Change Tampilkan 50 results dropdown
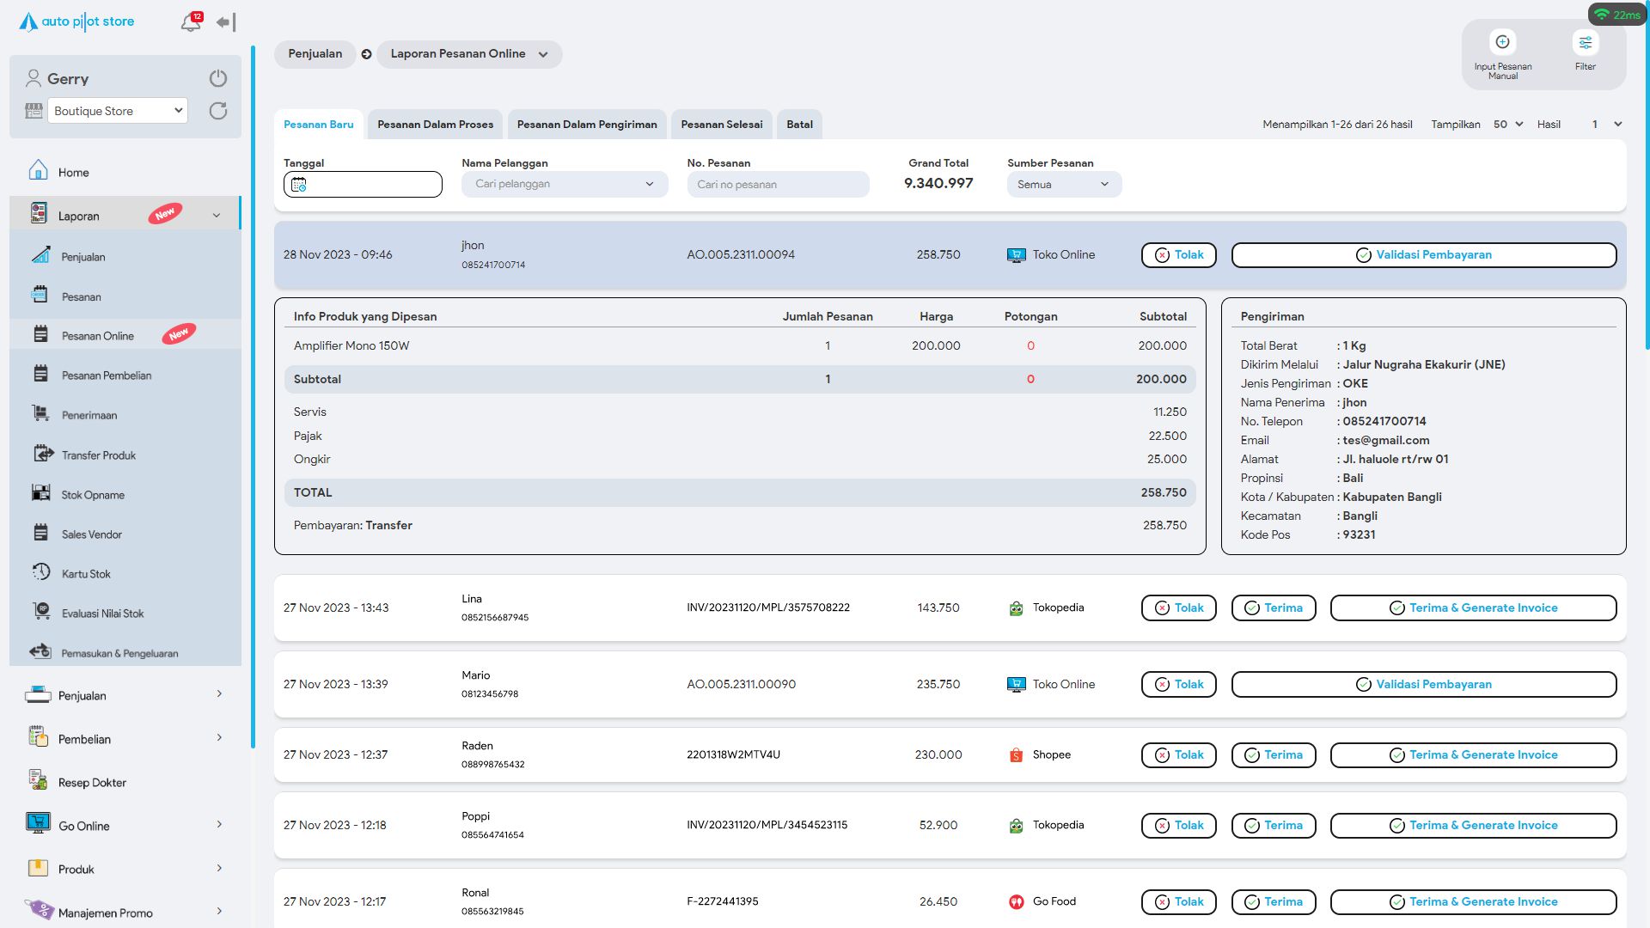Image resolution: width=1650 pixels, height=928 pixels. pyautogui.click(x=1507, y=125)
